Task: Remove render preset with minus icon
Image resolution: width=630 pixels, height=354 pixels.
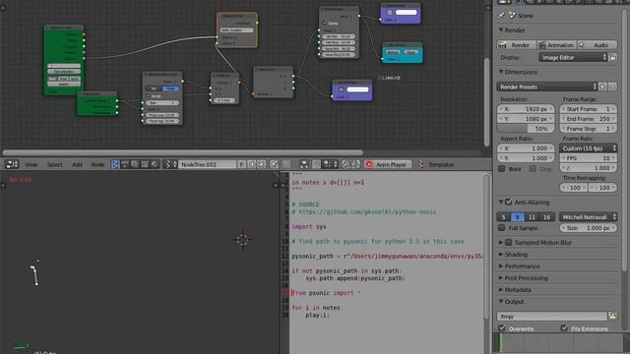Action: (612, 87)
